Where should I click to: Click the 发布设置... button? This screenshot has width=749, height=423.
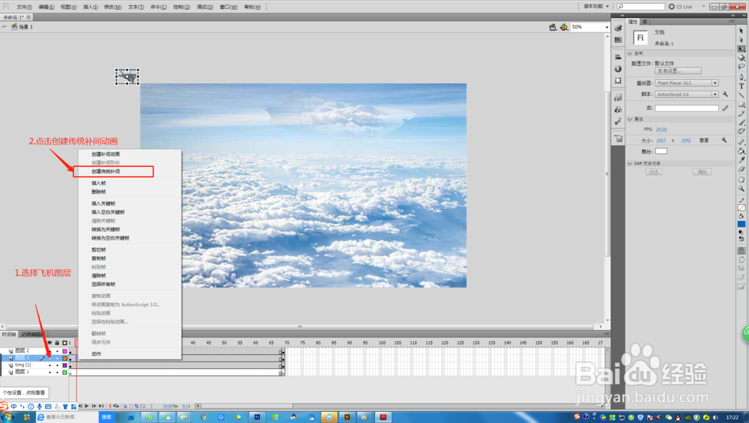(679, 70)
